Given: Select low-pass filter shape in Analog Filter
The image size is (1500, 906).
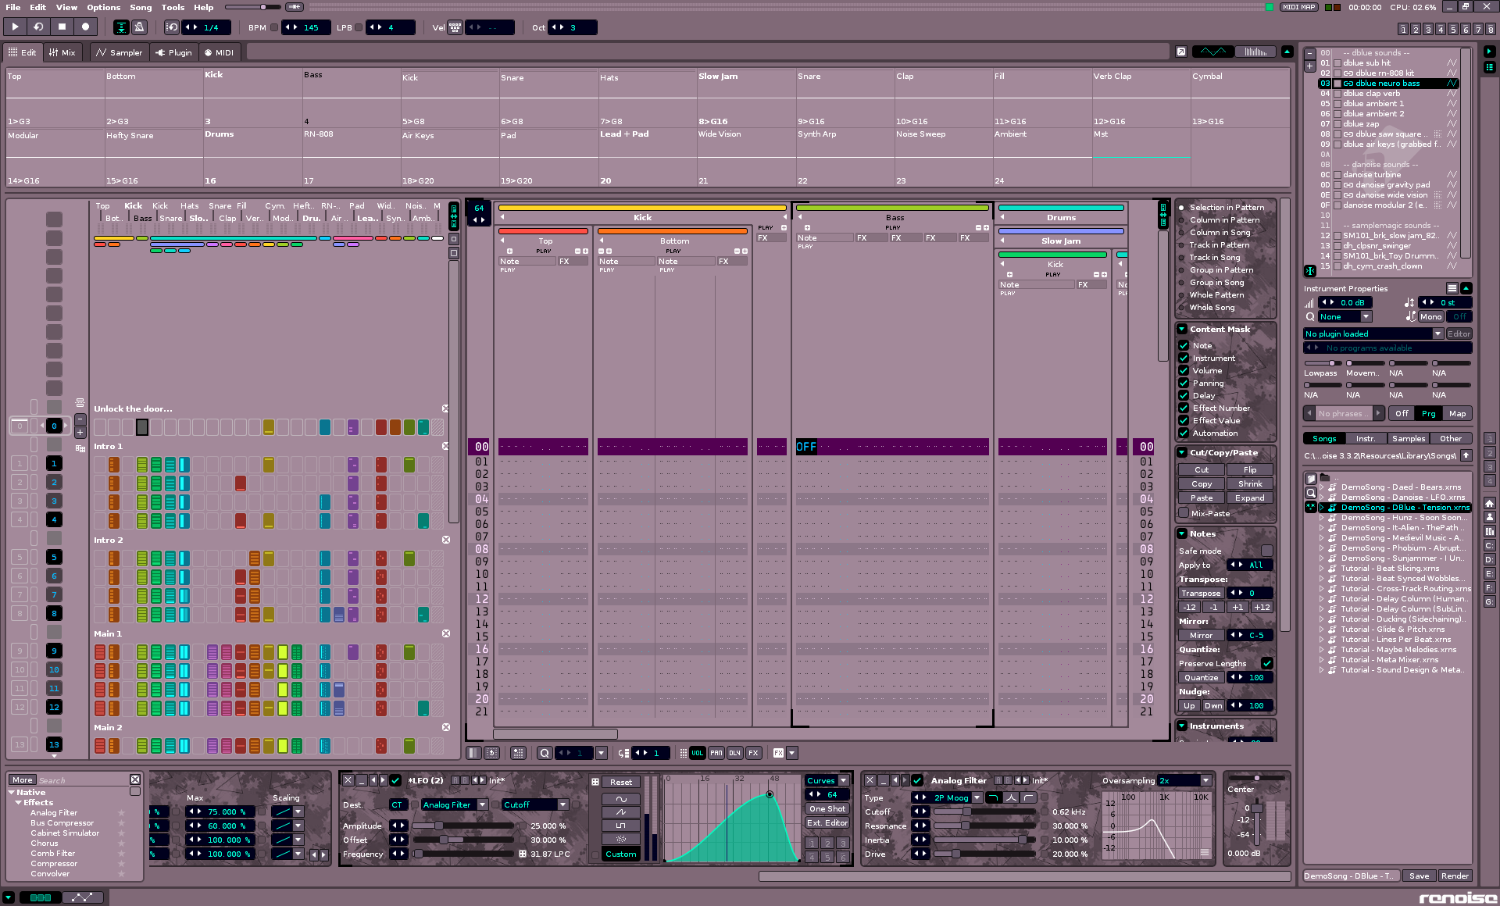Looking at the screenshot, I should 993,797.
